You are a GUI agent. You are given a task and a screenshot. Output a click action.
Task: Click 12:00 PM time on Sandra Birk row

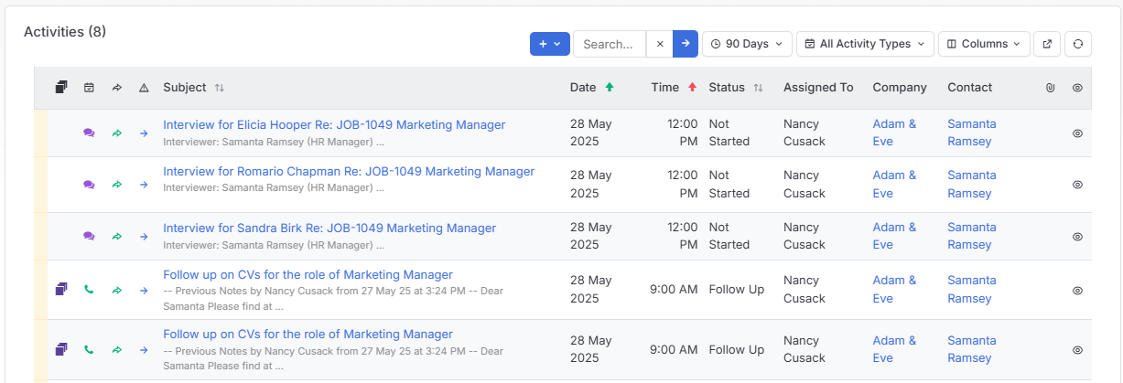[683, 236]
